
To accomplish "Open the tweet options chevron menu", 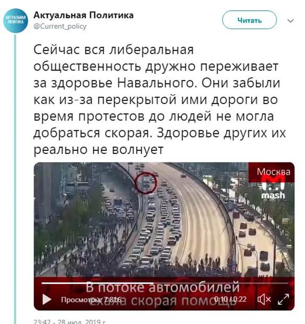I will pos(291,21).
